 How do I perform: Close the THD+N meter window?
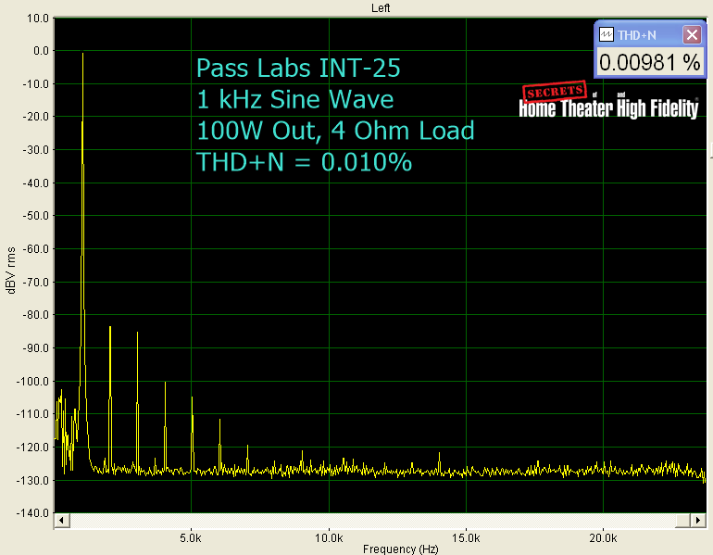pos(691,34)
